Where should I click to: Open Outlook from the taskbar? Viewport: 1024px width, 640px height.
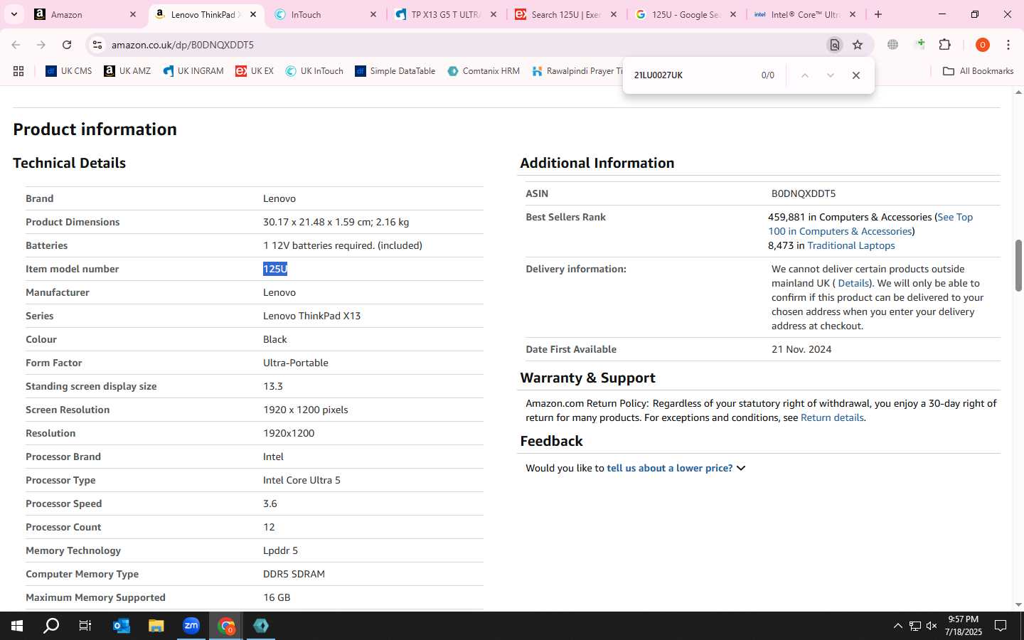122,626
